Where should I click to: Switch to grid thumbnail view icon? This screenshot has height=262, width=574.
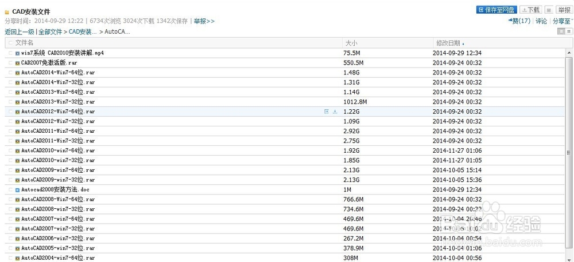click(x=569, y=31)
